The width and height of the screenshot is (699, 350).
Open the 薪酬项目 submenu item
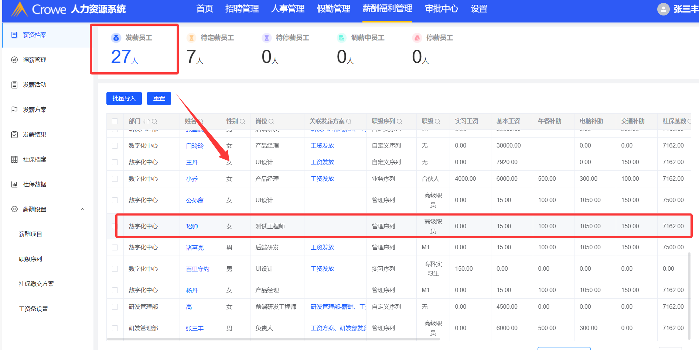pos(30,234)
